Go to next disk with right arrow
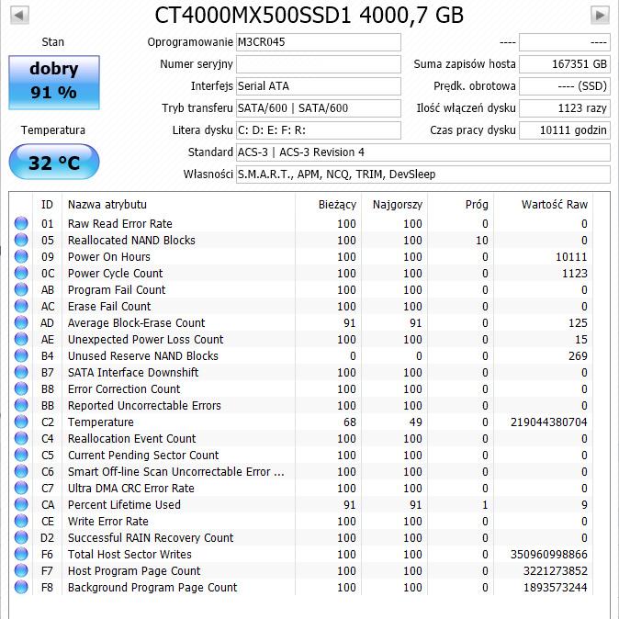 [600, 16]
